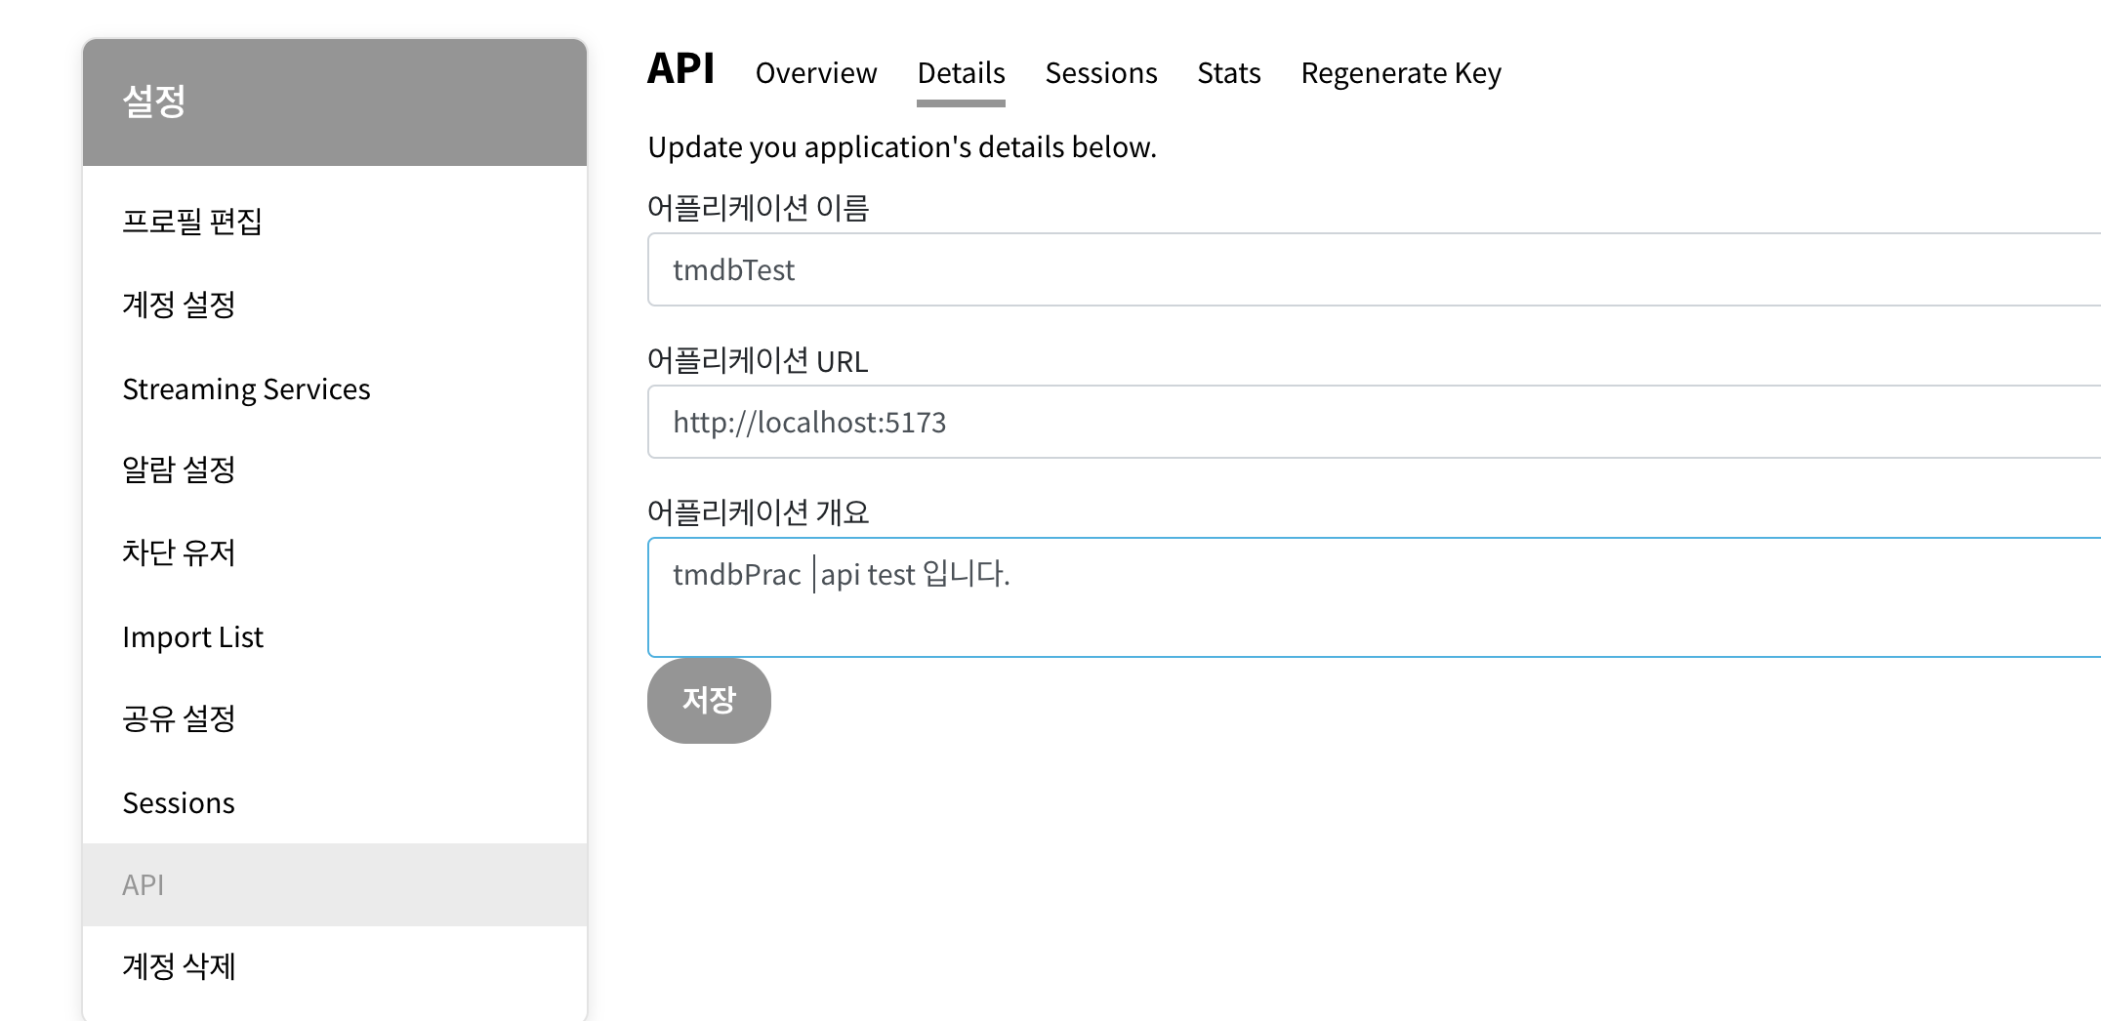The height and width of the screenshot is (1021, 2101).
Task: Switch to the Sessions API tab
Action: tap(1101, 72)
